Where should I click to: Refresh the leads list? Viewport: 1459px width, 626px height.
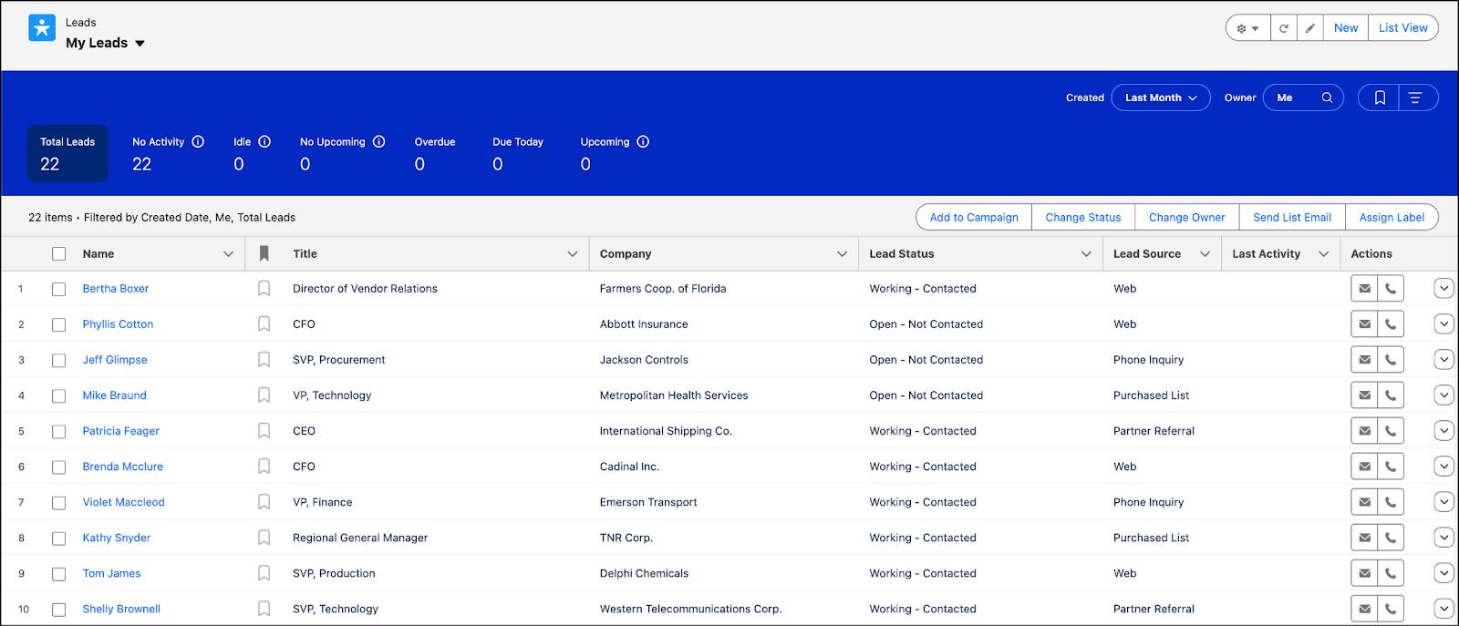pyautogui.click(x=1283, y=28)
